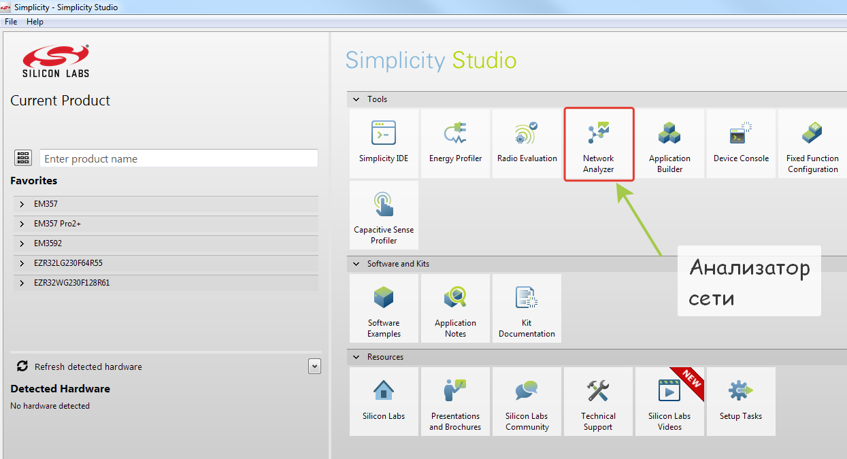Open the Radio Evaluation tool
847x459 pixels.
[x=527, y=144]
